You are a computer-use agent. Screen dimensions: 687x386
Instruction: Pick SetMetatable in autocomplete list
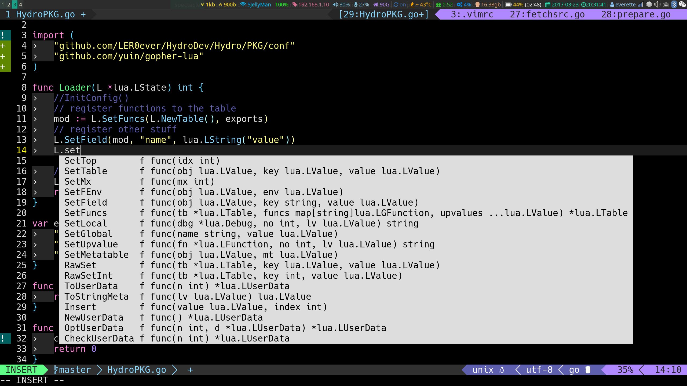(x=96, y=255)
